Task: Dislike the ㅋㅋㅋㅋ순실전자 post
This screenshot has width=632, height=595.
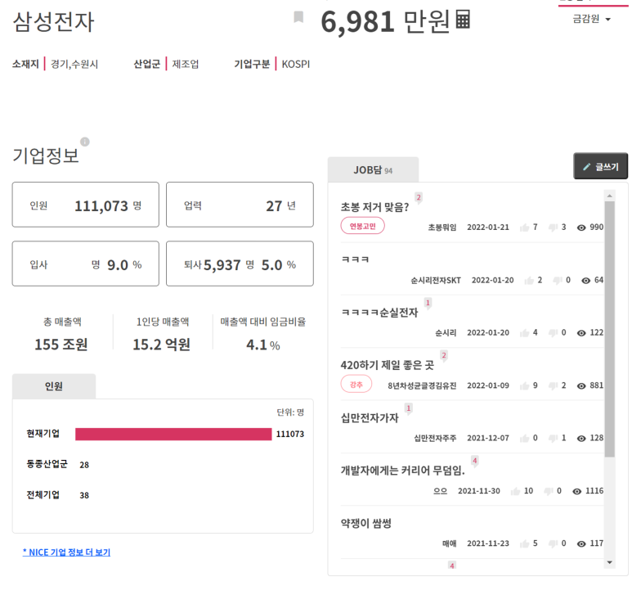Action: coord(553,333)
